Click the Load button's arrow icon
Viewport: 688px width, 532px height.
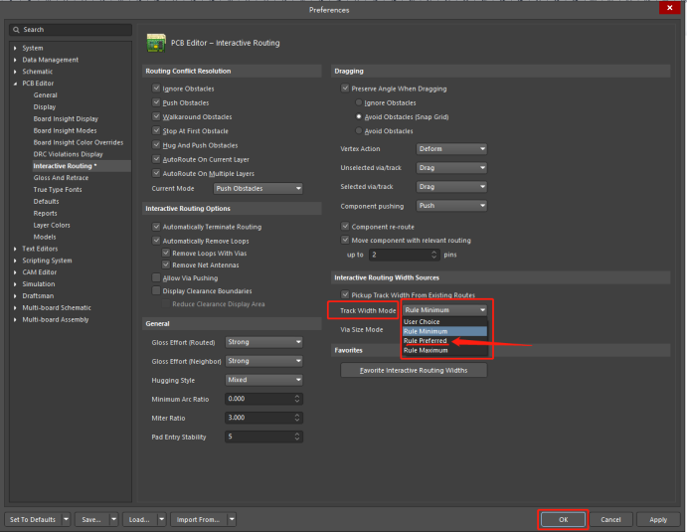[159, 519]
